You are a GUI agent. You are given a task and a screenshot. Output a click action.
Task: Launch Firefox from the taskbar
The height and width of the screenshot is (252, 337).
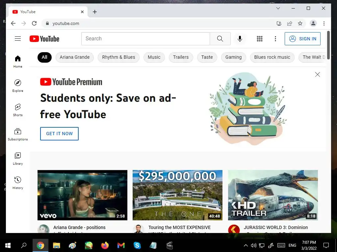(105, 245)
